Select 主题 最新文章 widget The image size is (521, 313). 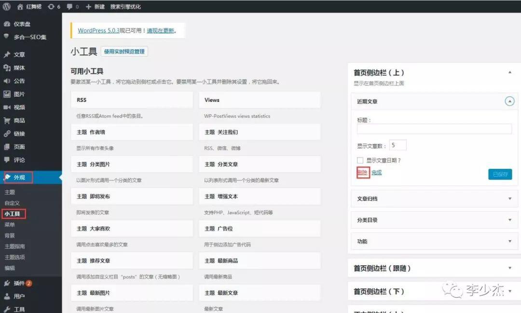(260, 293)
